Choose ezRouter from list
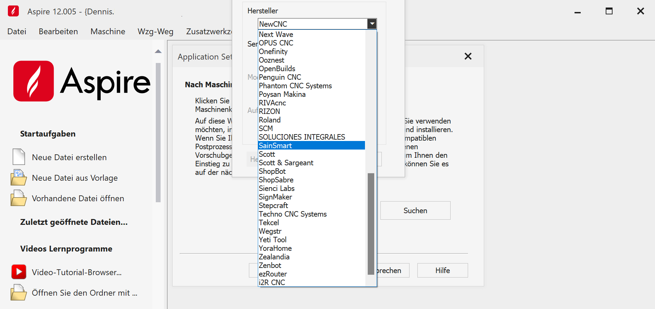 tap(312, 274)
